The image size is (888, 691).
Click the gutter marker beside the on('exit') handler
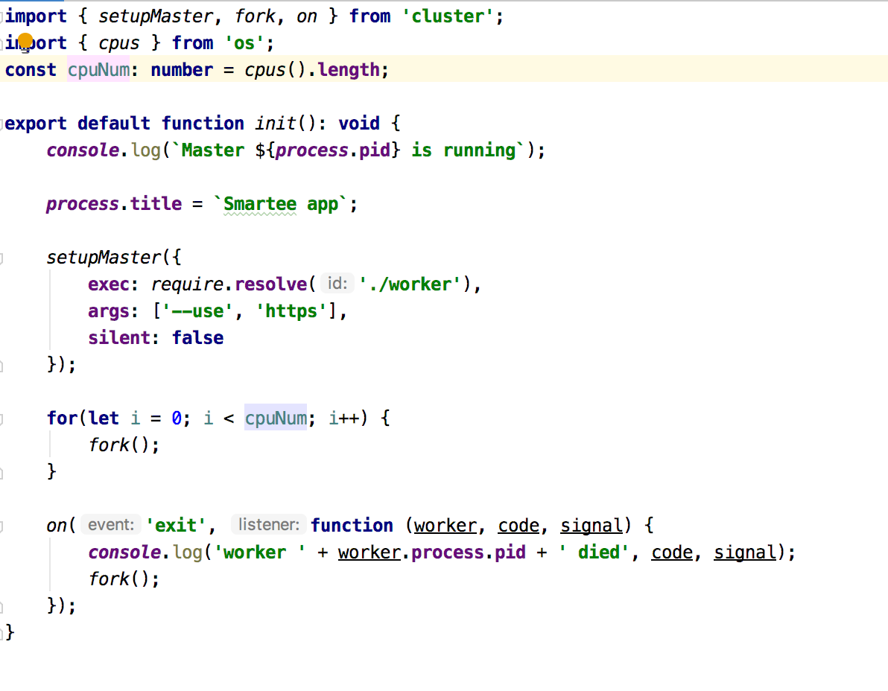click(3, 525)
